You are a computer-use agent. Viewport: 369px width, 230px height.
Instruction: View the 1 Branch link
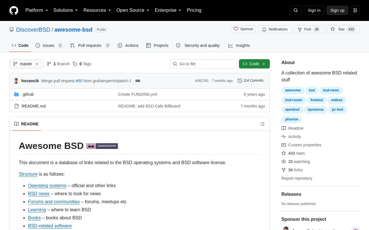tap(58, 64)
